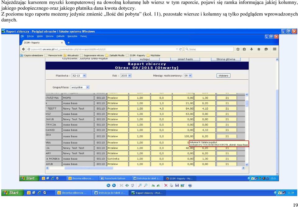Click days field 21 in MOPS row
The image size is (298, 207).
pyautogui.click(x=227, y=98)
